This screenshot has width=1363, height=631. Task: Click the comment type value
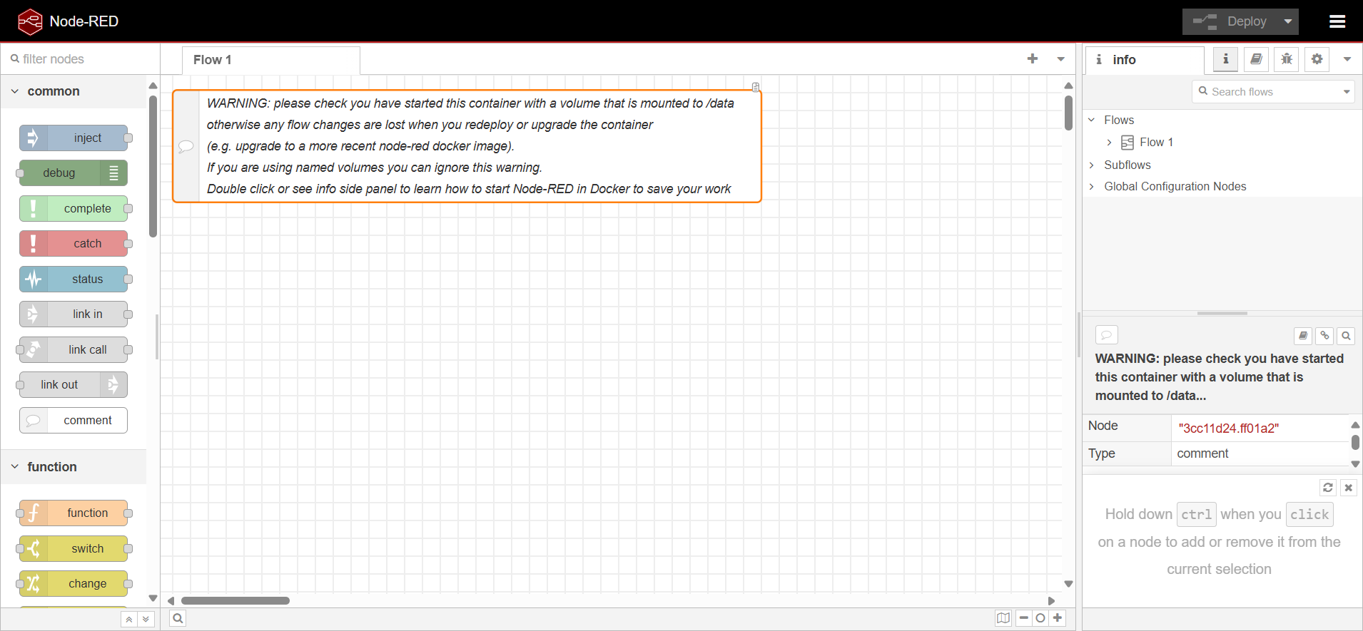click(1202, 453)
